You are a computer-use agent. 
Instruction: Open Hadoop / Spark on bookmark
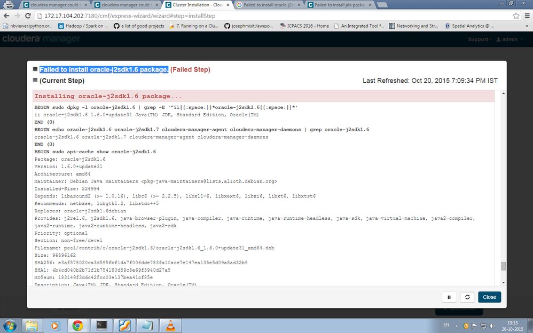coord(83,26)
